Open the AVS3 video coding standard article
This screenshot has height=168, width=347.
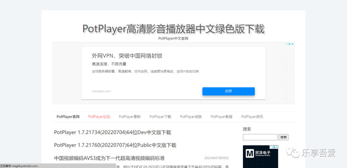[109, 158]
